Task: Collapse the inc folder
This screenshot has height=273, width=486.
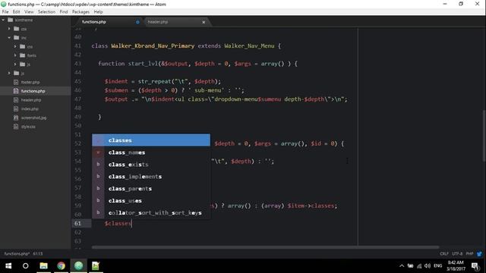Action: (9, 38)
